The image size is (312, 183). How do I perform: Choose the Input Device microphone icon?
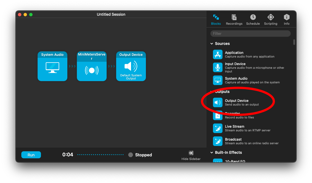tap(218, 67)
